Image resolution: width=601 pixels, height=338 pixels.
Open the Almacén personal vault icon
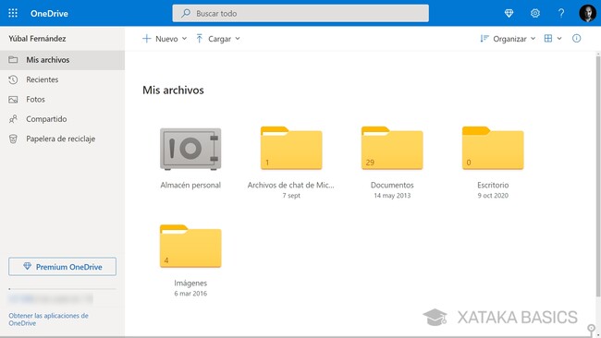point(190,149)
